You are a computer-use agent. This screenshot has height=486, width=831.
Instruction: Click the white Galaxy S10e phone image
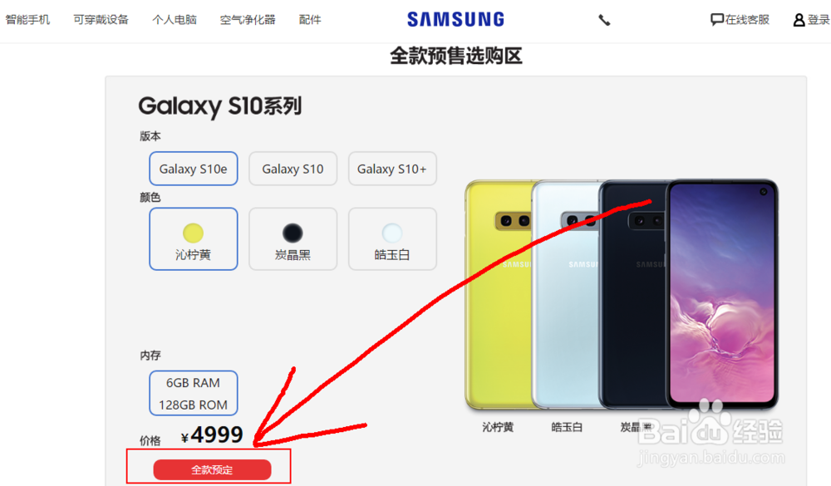pyautogui.click(x=566, y=295)
